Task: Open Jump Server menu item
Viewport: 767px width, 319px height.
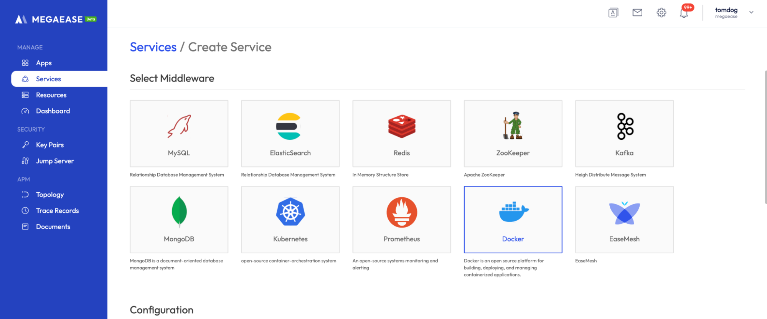Action: pos(55,161)
